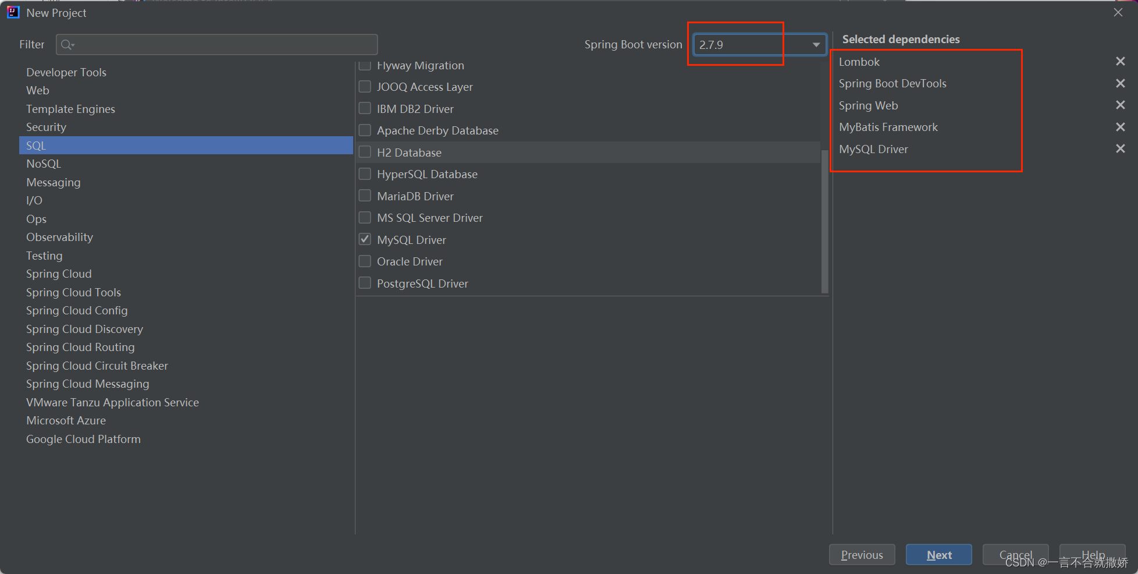Screen dimensions: 1138x574
Task: Select Spring Boot DevTools in selected list
Action: [892, 83]
